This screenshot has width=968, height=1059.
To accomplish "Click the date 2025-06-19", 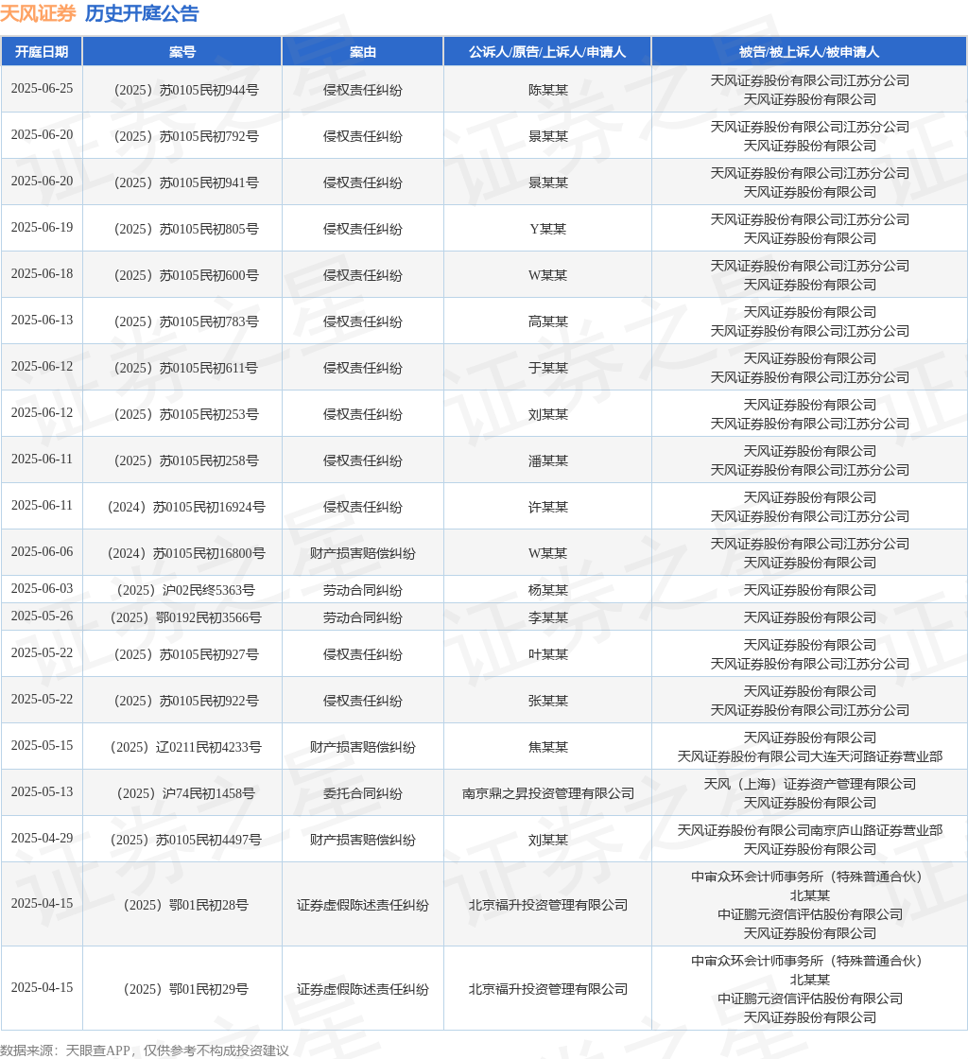I will coord(42,228).
